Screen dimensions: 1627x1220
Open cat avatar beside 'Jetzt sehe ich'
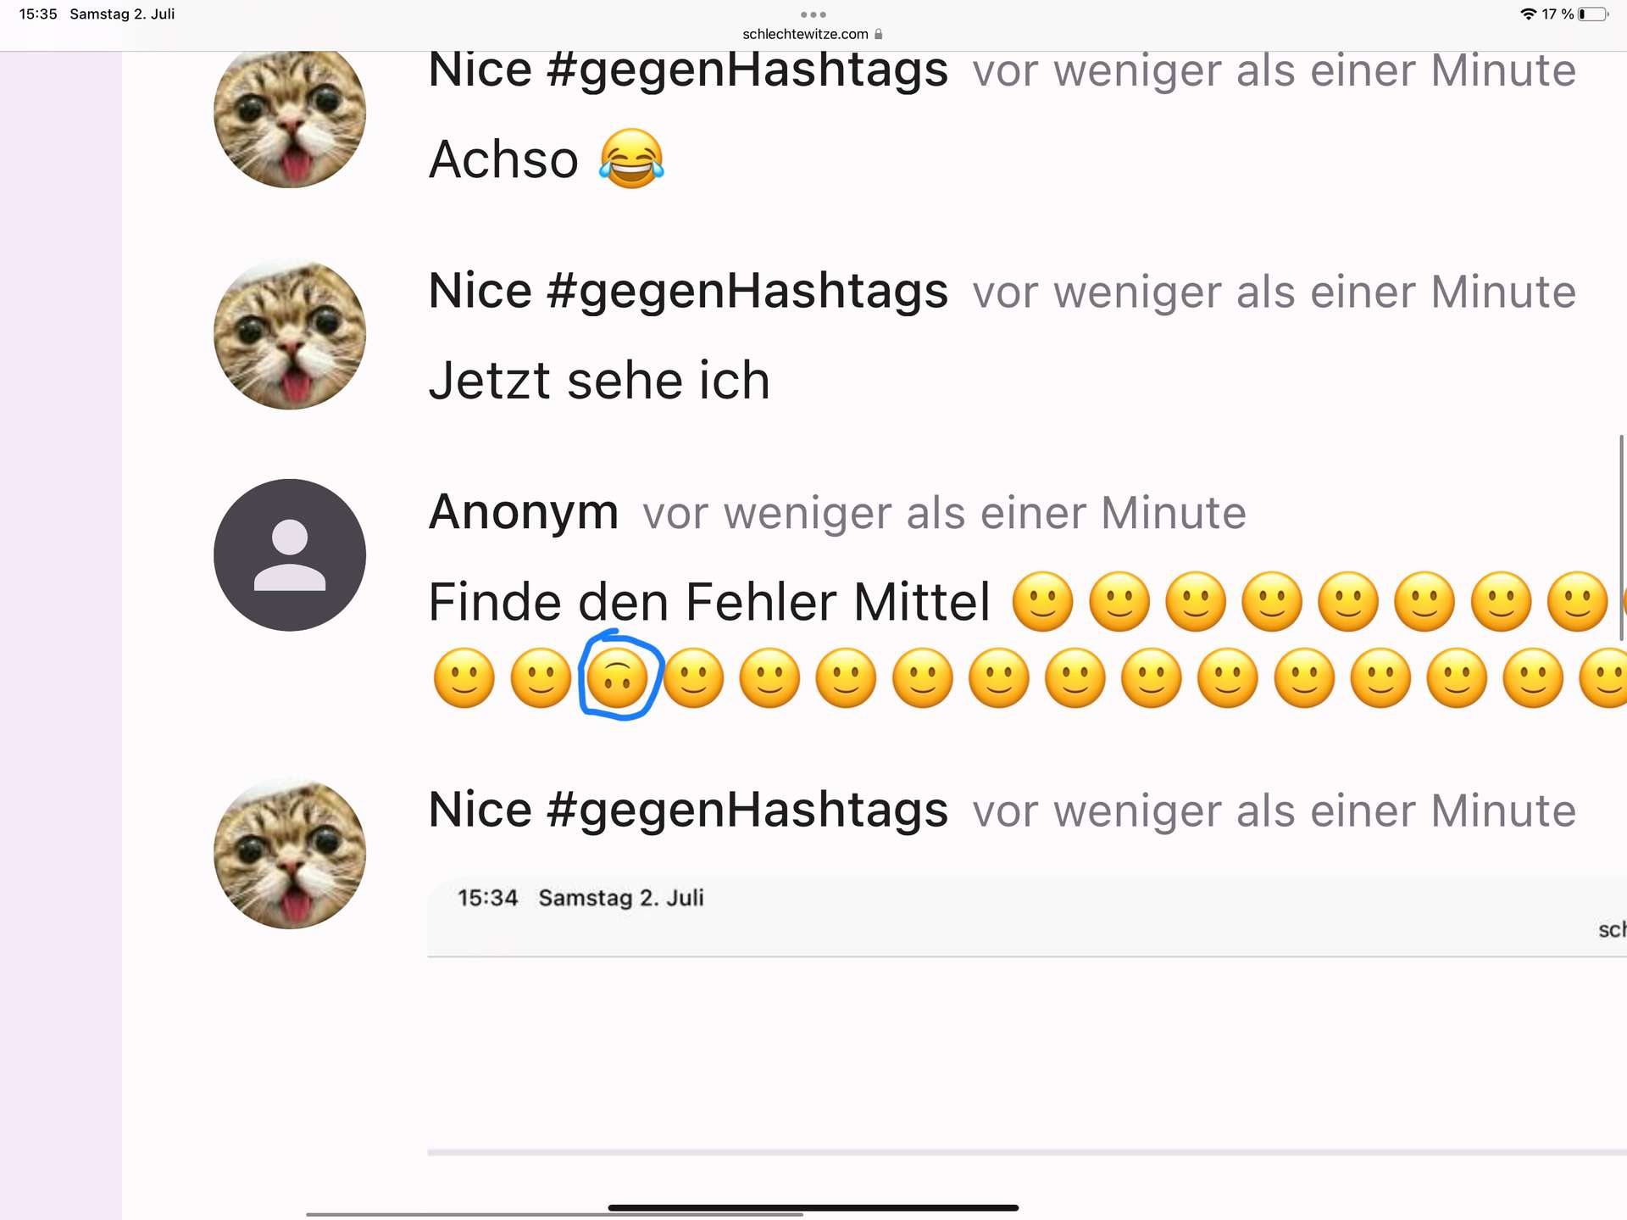[290, 335]
